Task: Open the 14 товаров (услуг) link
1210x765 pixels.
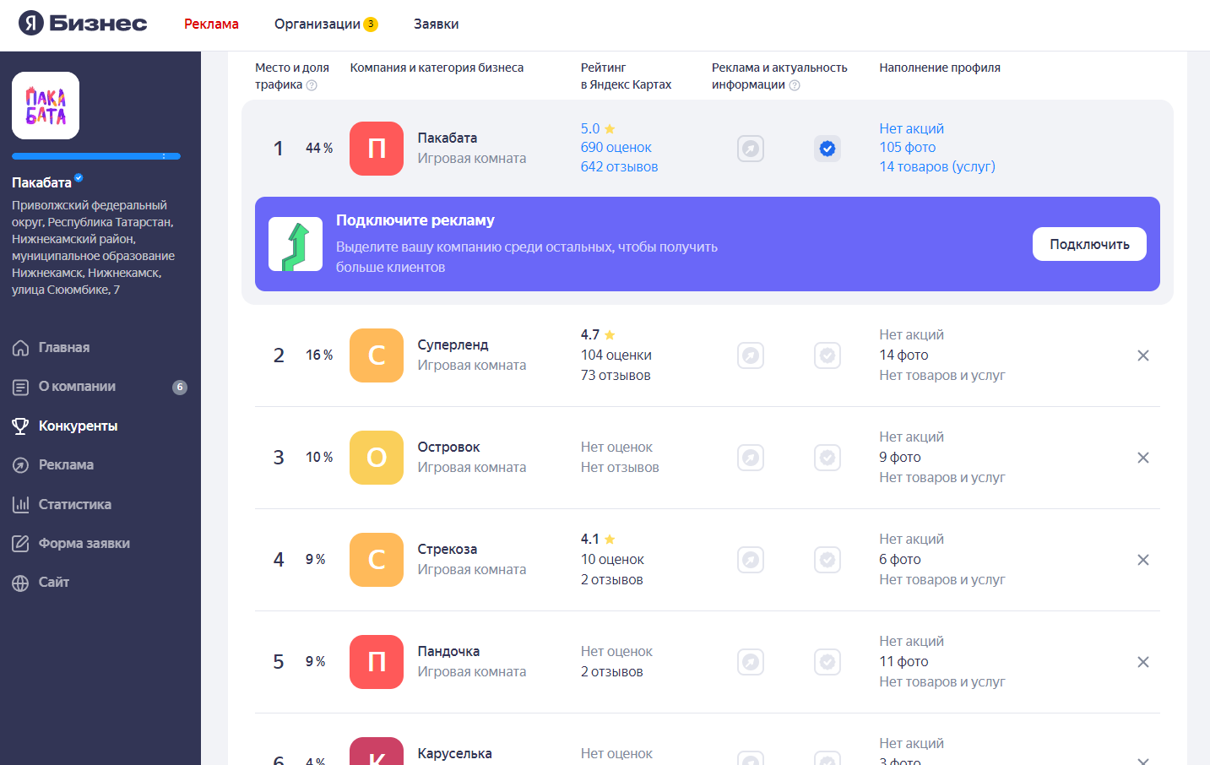Action: pyautogui.click(x=937, y=166)
